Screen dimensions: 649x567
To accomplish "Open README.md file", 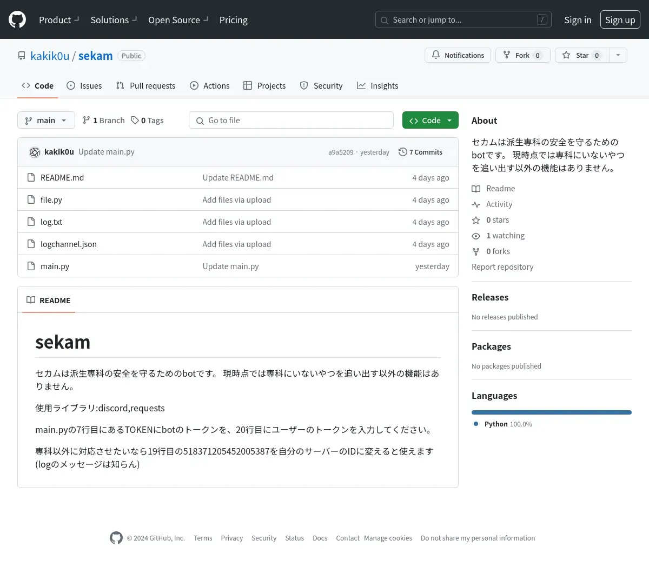I will pyautogui.click(x=62, y=177).
